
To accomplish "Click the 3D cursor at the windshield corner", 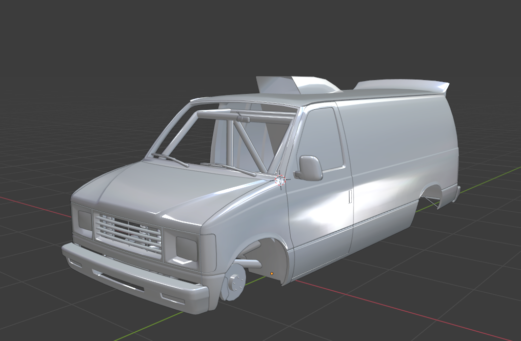I will click(x=280, y=180).
